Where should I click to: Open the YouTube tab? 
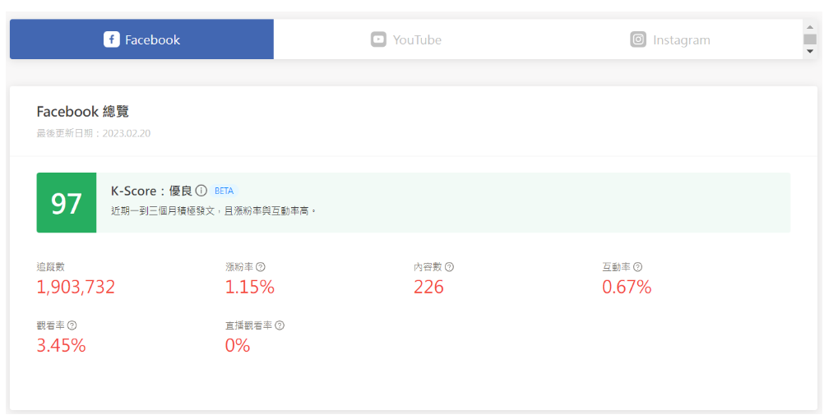tap(406, 39)
